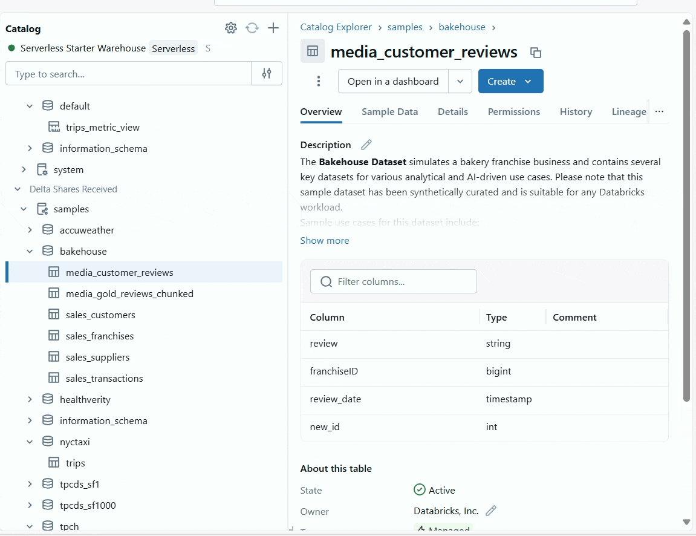The image size is (696, 536).
Task: Expand the healthverity schema
Action: point(30,399)
